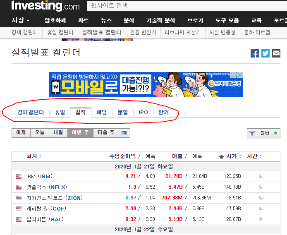Viewport: 287px width, 235px height.
Task: Open the IBM ticker link
Action: coord(45,176)
